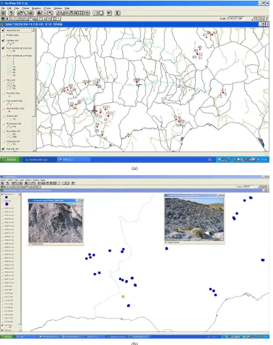Select the Pan hand tool in upper tool row
273x345 pixels.
click(x=31, y=19)
